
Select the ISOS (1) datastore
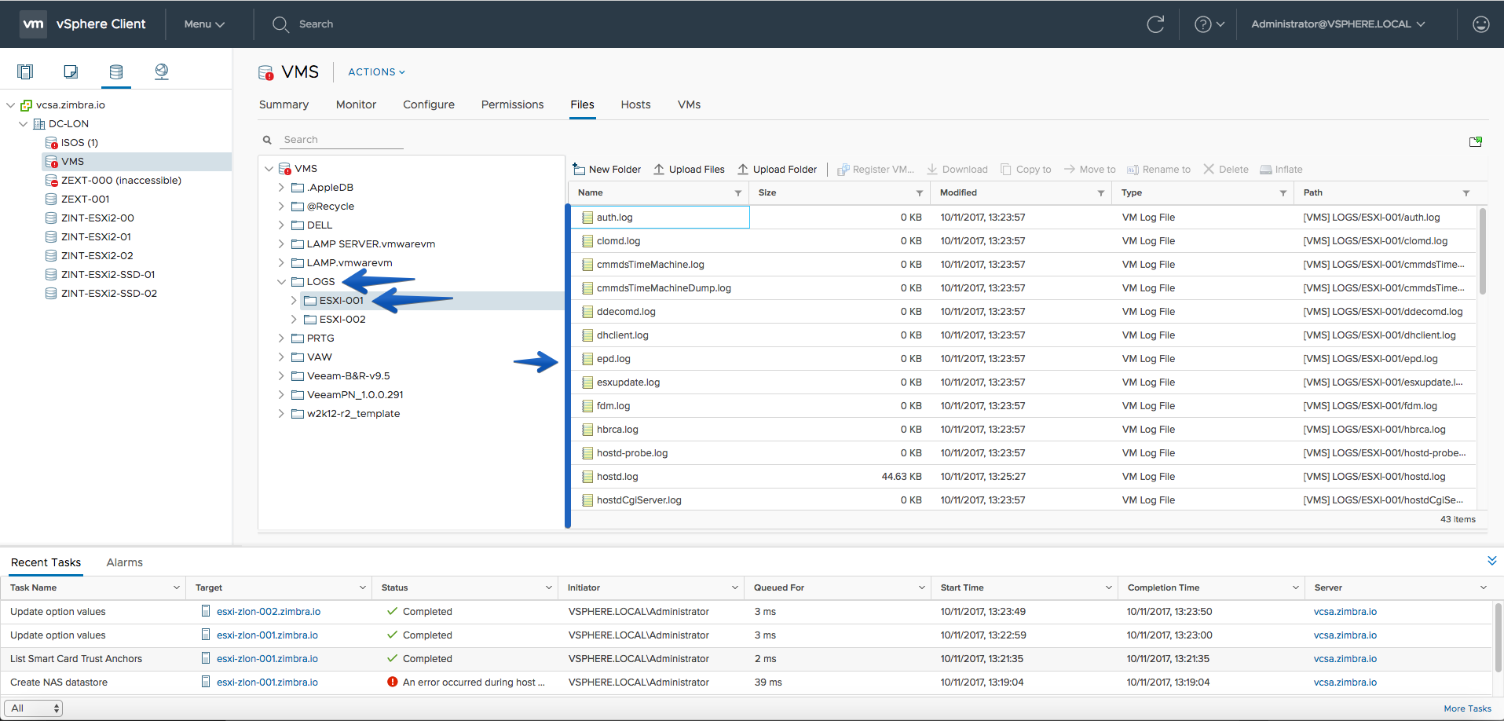point(79,143)
